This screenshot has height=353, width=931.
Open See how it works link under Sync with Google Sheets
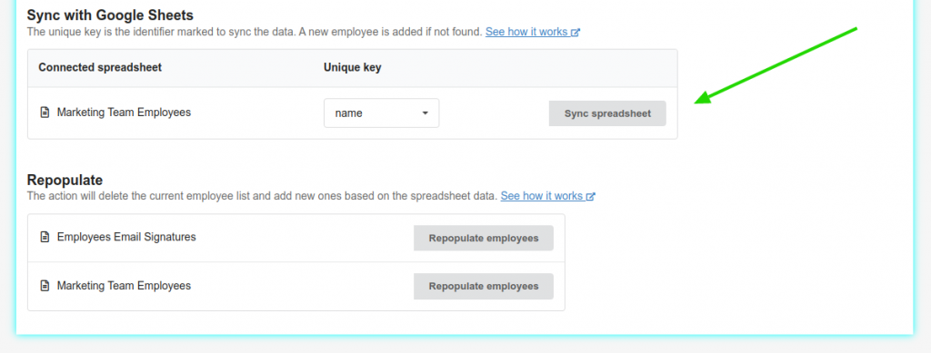click(x=526, y=32)
